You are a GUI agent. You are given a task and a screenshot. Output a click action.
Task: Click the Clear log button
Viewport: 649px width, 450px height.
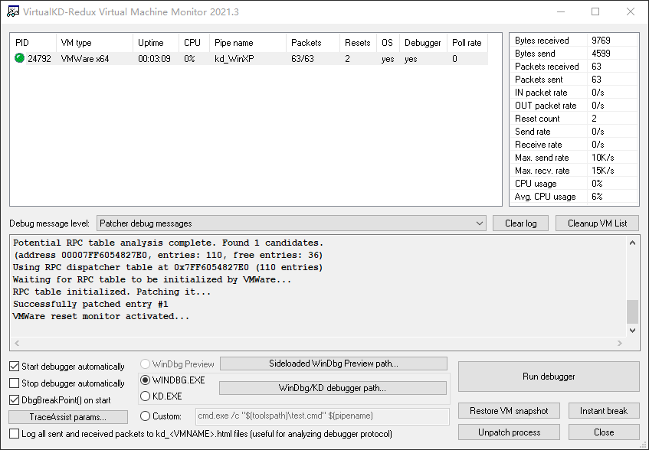[x=521, y=223]
